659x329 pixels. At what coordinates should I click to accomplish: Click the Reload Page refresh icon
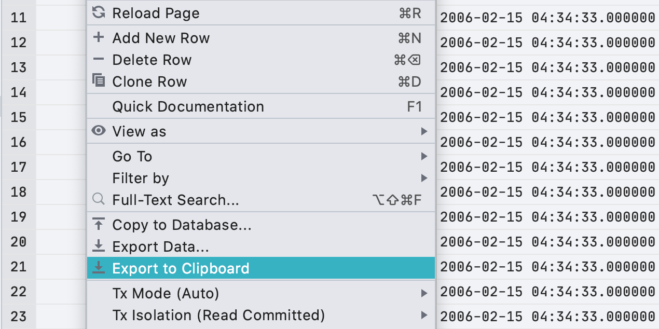98,13
